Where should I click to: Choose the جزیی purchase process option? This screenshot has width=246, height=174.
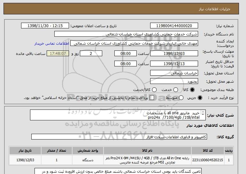[200, 98]
